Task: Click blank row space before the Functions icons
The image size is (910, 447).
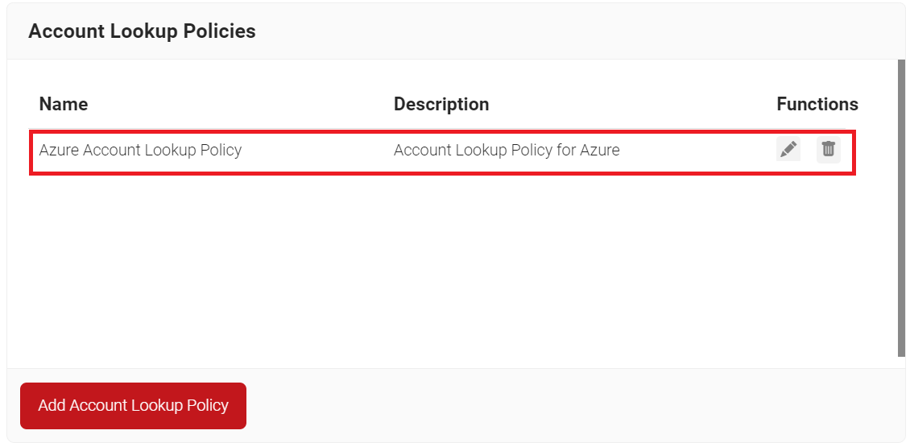Action: point(697,150)
